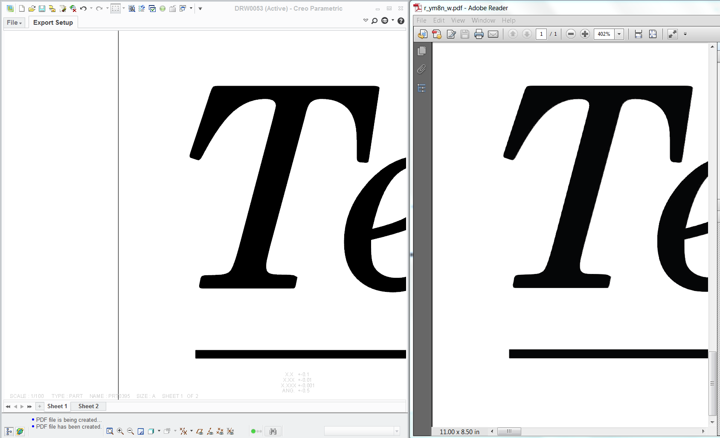Click the Close window icon in Creo toolbar

[x=173, y=9]
